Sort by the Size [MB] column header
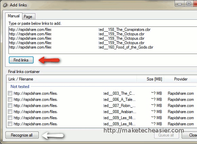Image resolution: width=197 pixels, height=144 pixels. (150, 79)
